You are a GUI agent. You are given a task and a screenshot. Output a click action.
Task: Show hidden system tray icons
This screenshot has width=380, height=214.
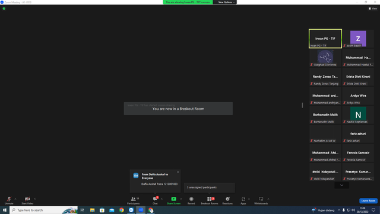(x=339, y=210)
